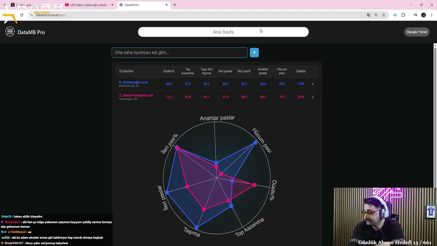The image size is (437, 246).
Task: Click the İleri paslar column header
Action: pos(225,71)
